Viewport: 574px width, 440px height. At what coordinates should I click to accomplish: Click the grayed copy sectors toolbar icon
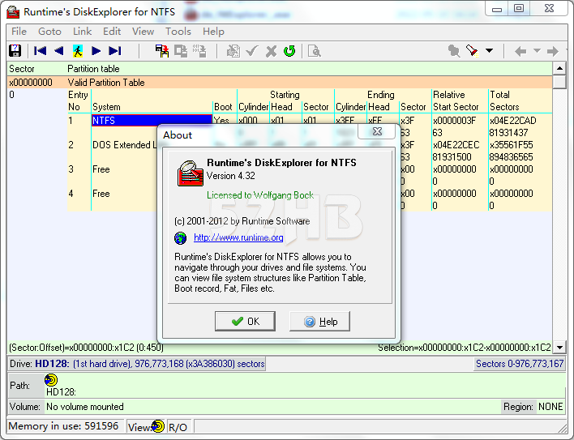click(181, 51)
